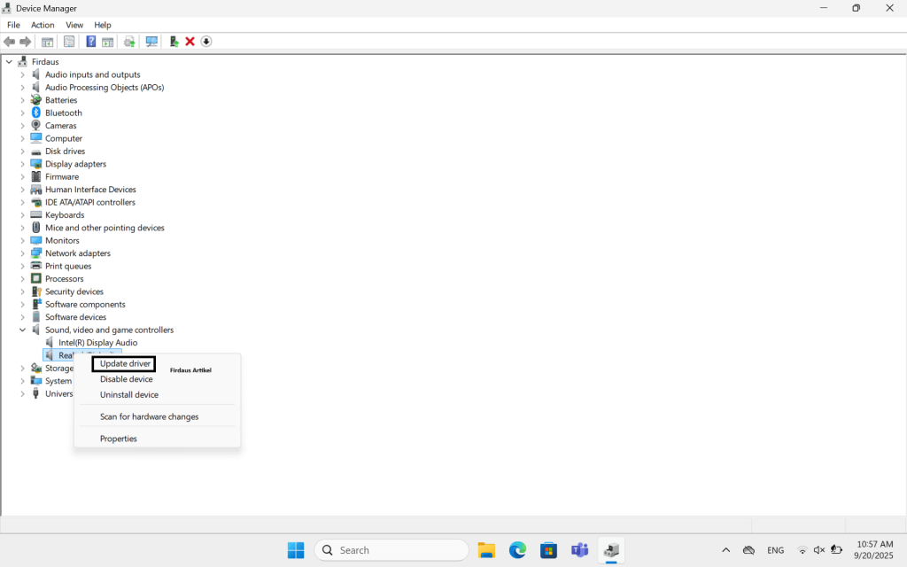Click Update device driver toolbar icon
The height and width of the screenshot is (567, 907).
click(129, 42)
